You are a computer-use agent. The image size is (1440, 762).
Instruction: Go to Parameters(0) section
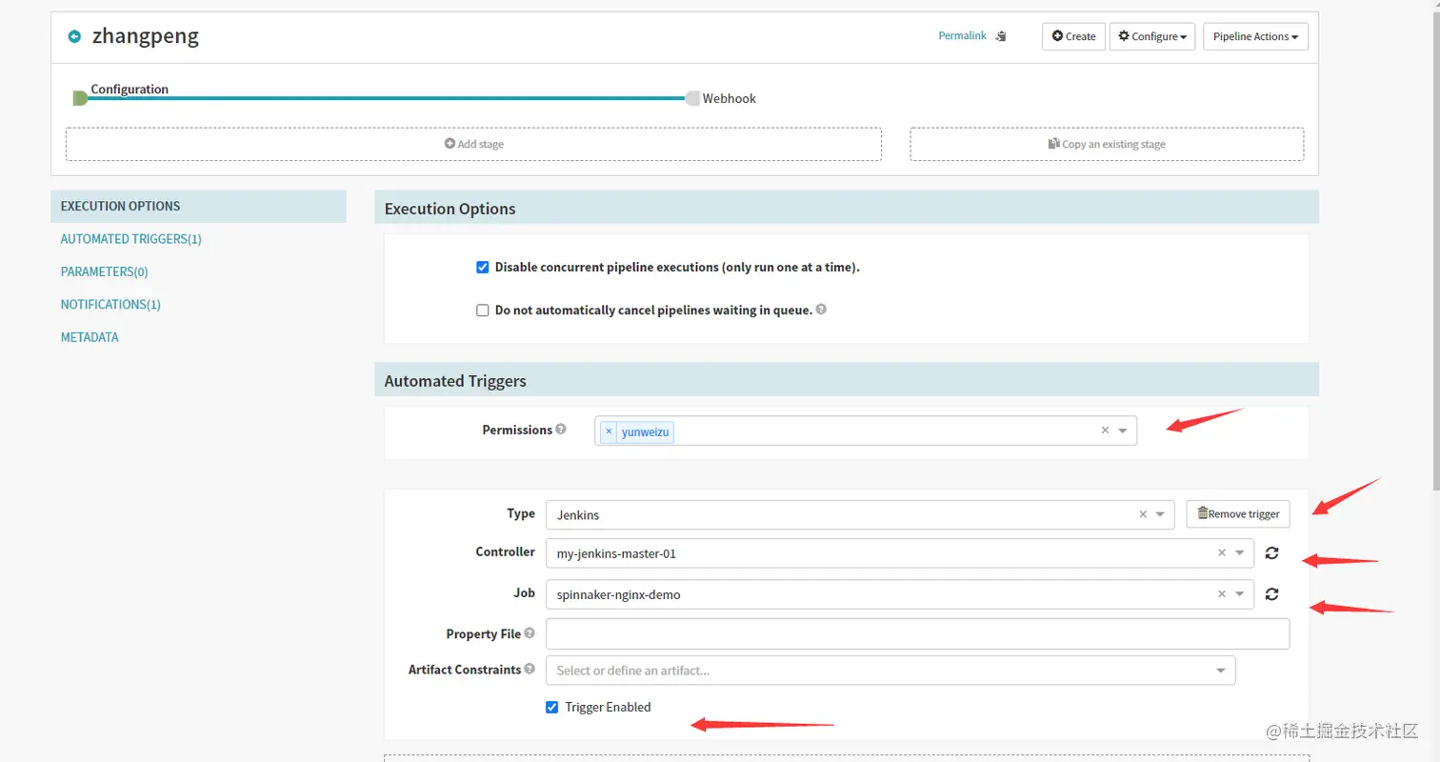[x=105, y=271]
